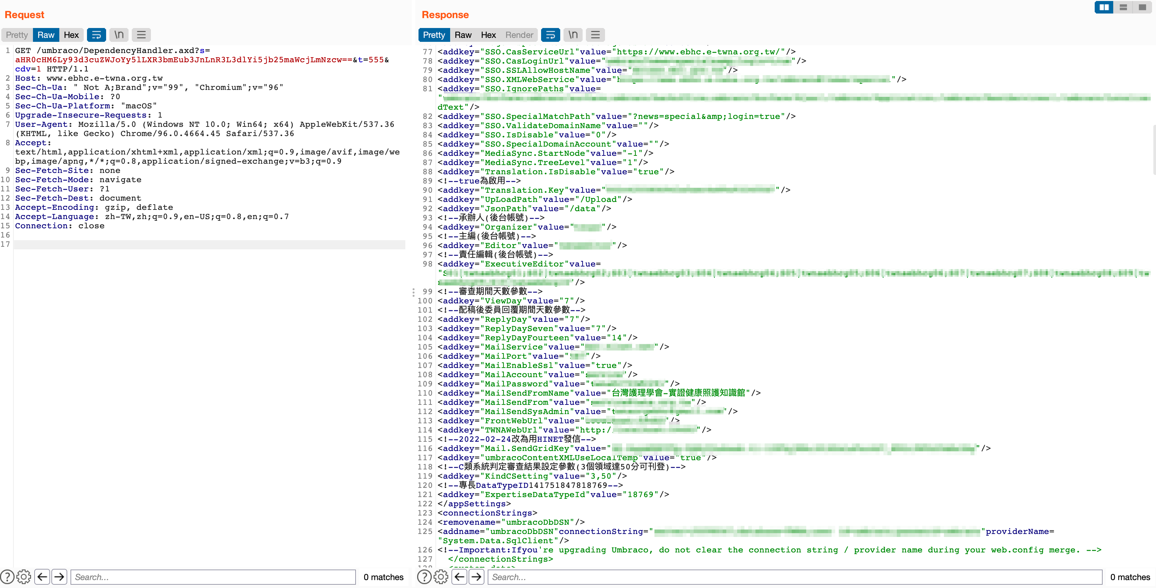This screenshot has width=1156, height=588.
Task: Click the panel divider drag handle
Action: tap(413, 293)
